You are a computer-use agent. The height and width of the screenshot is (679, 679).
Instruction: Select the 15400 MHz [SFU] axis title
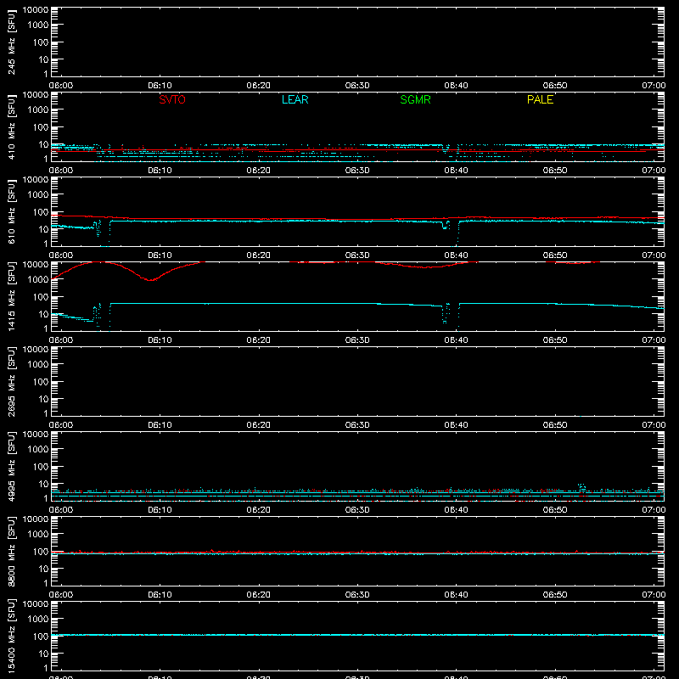click(11, 636)
